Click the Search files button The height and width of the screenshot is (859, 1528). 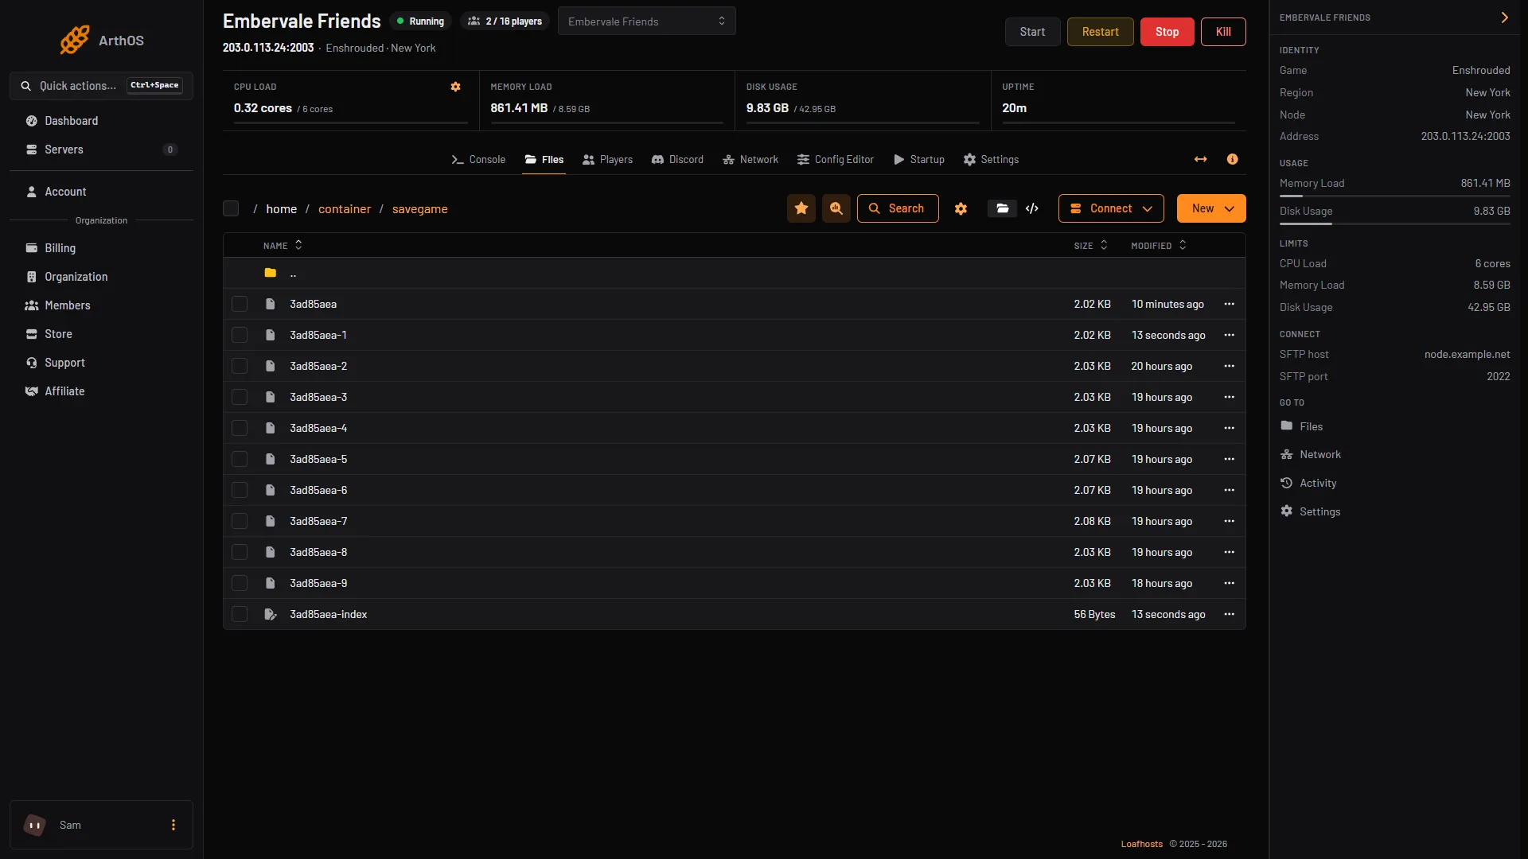[898, 208]
